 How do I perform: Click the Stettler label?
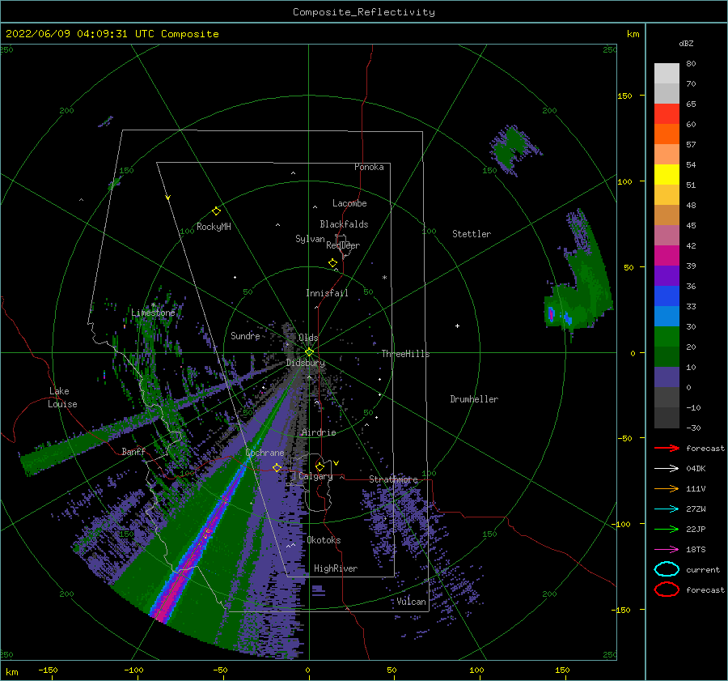pos(472,234)
